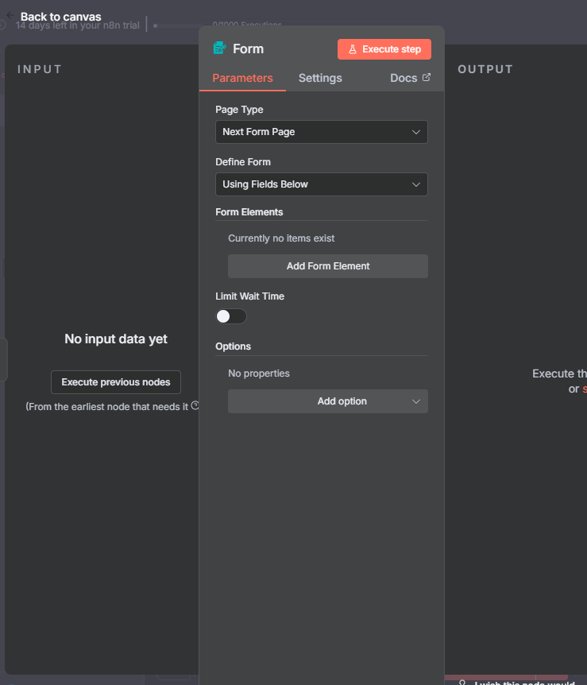Image resolution: width=587 pixels, height=685 pixels.
Task: Click the Form node icon
Action: point(219,48)
